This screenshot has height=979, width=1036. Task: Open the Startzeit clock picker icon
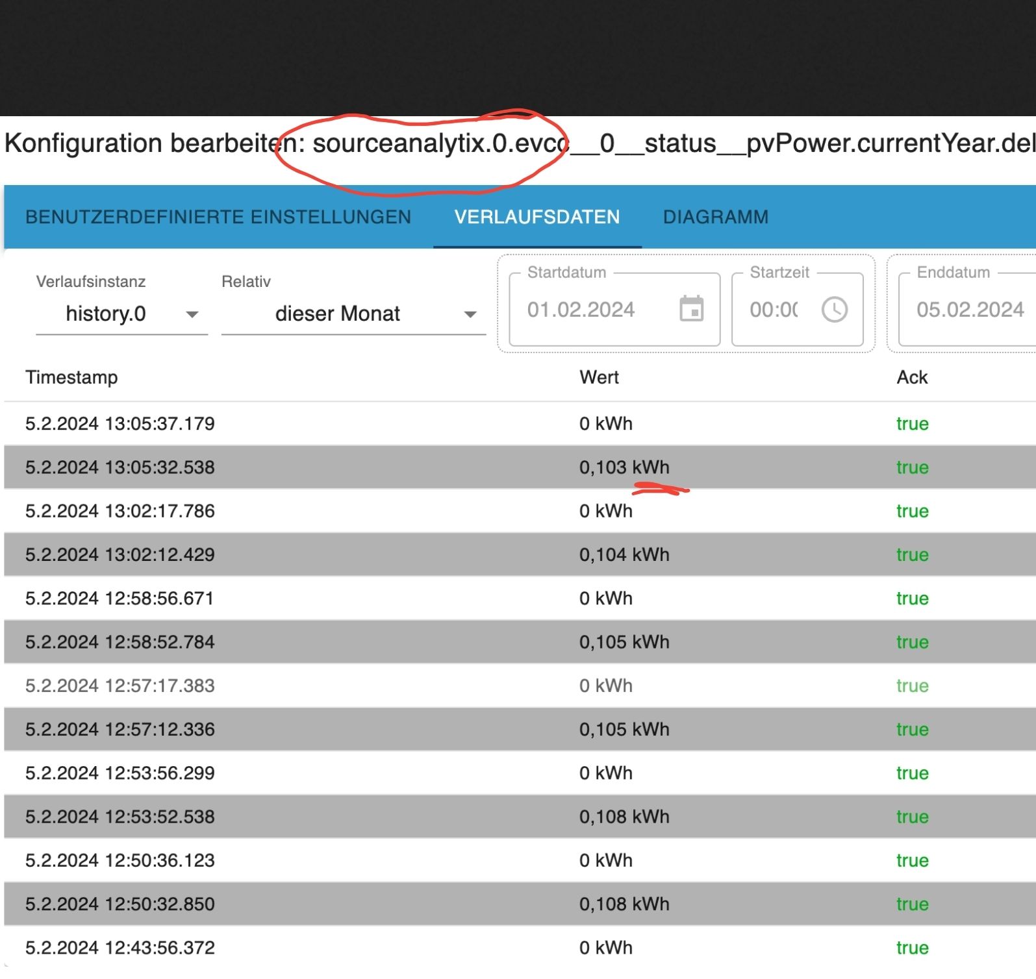click(834, 310)
